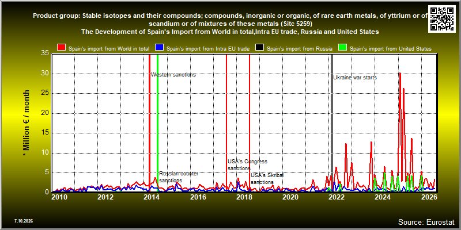Select legend label Spain's import from Russia

[300, 49]
